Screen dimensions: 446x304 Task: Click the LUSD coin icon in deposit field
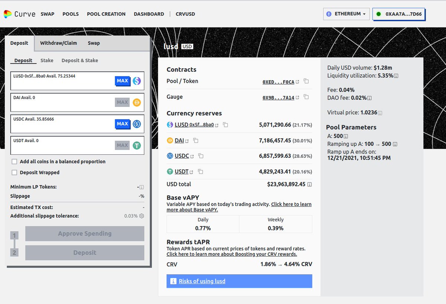(x=137, y=81)
